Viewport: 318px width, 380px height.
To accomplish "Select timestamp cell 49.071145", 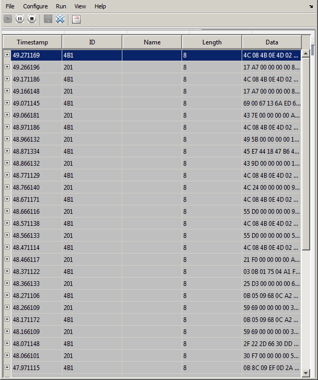I will 37,103.
